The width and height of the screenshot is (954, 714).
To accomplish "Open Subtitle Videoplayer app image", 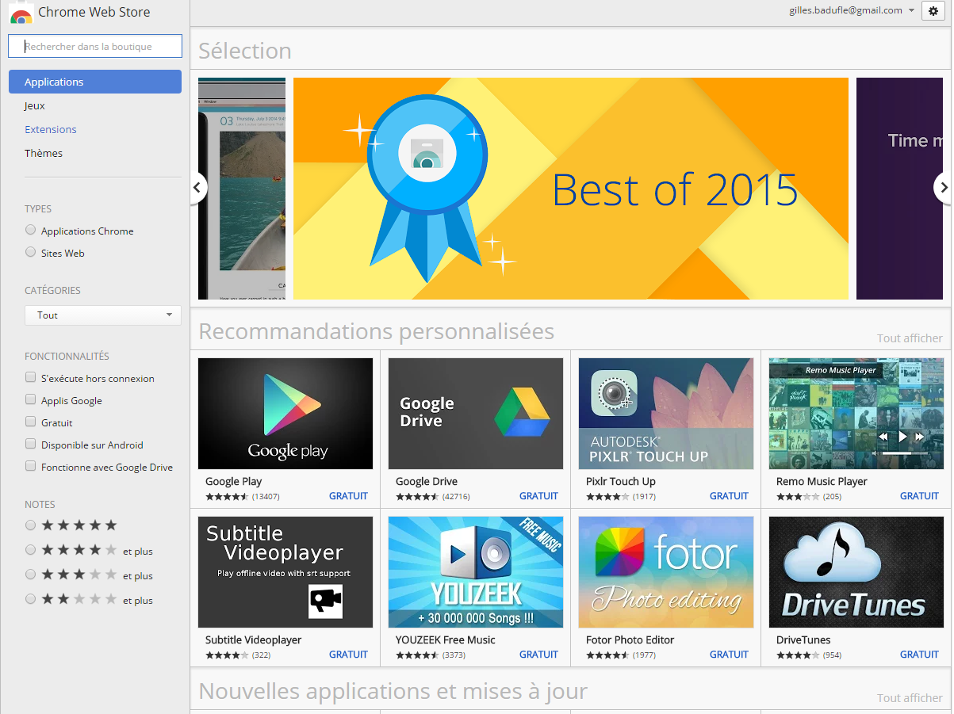I will (x=285, y=572).
